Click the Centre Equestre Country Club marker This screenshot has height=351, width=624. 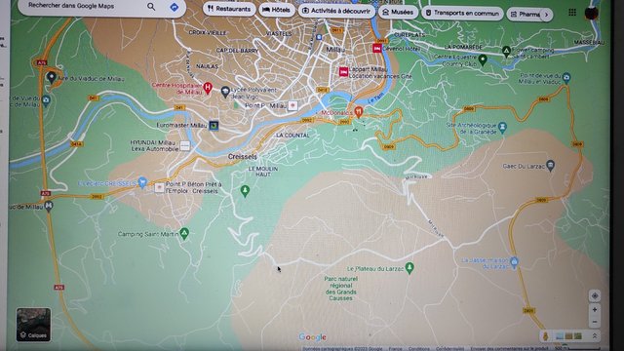point(483,59)
